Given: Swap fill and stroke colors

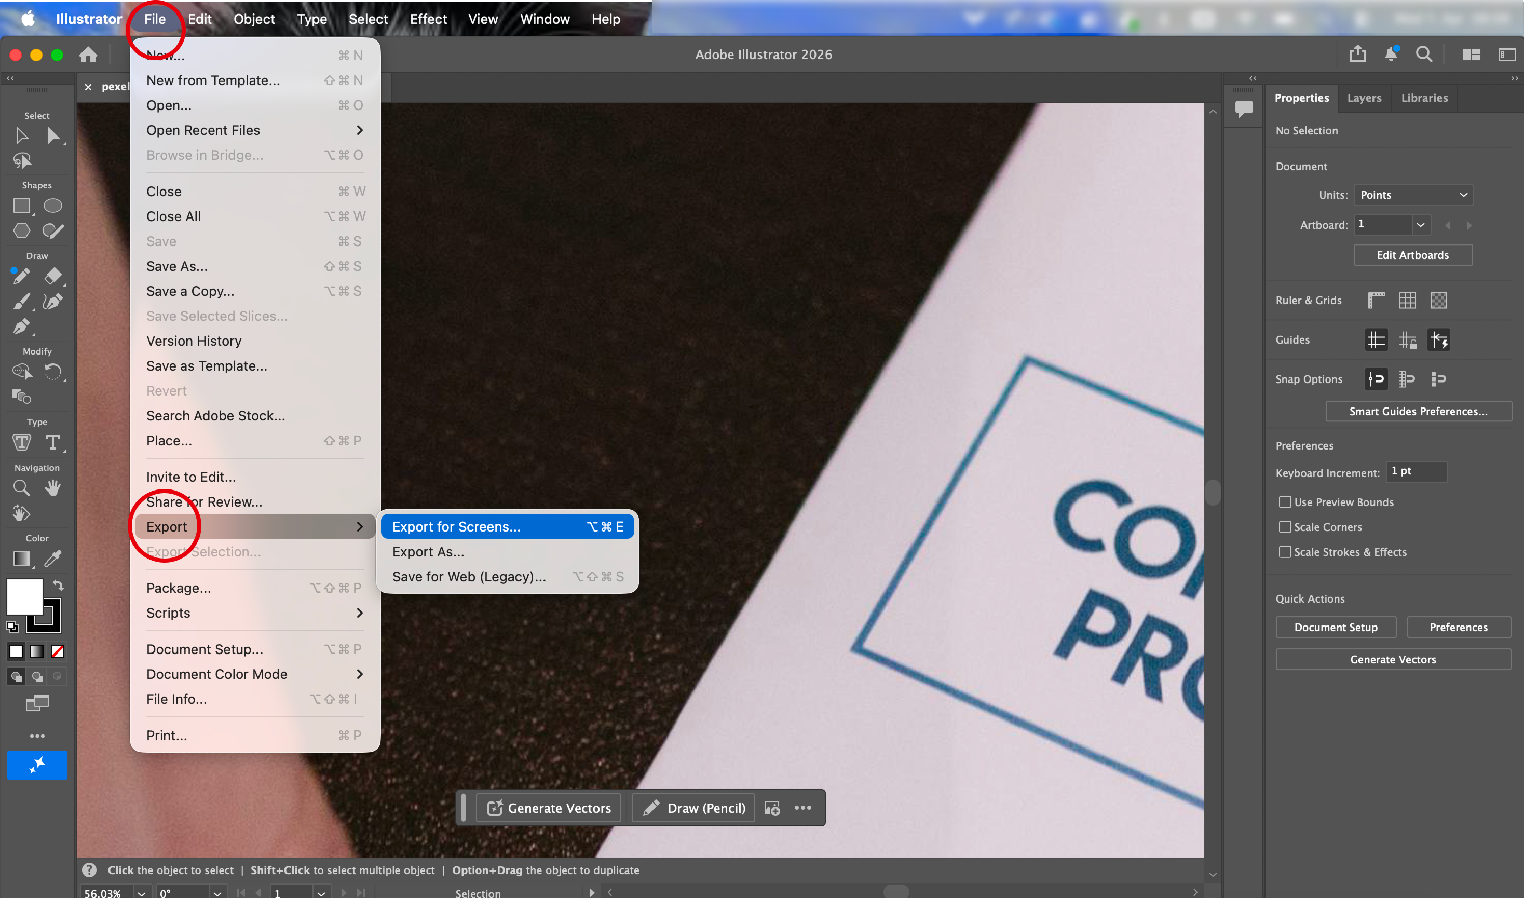Looking at the screenshot, I should 58,585.
